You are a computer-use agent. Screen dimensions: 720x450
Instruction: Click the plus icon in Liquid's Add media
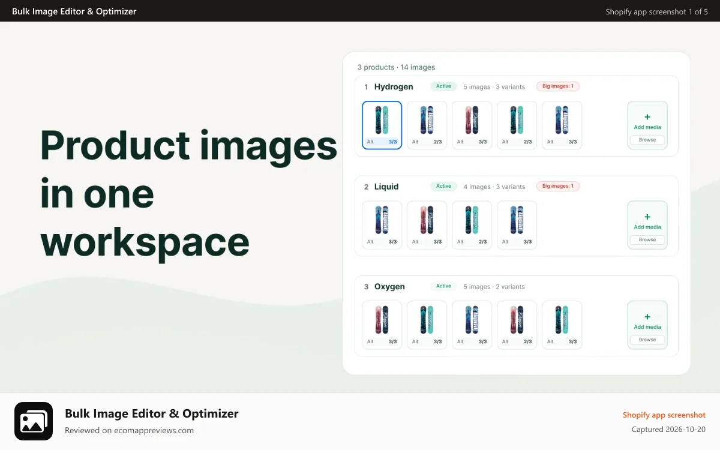[x=647, y=217]
